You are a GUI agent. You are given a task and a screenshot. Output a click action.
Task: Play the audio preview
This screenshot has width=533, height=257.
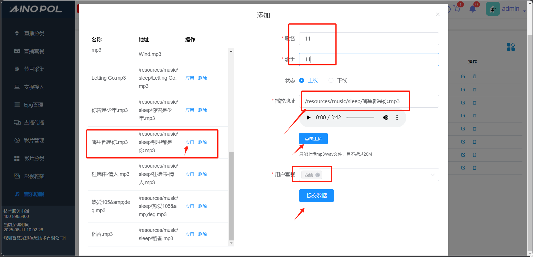[309, 118]
